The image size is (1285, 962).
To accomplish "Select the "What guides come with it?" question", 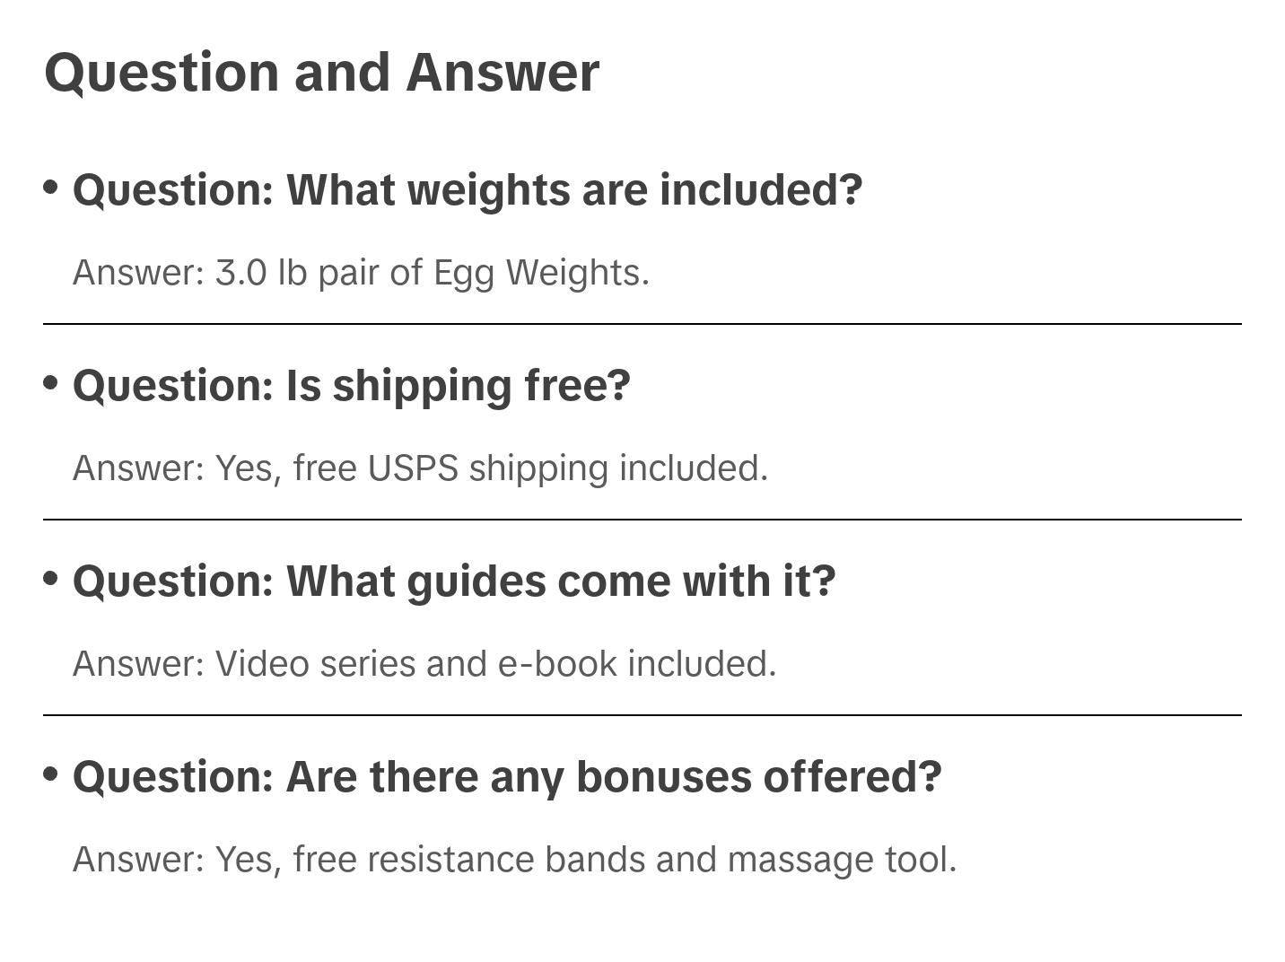I will [x=453, y=582].
